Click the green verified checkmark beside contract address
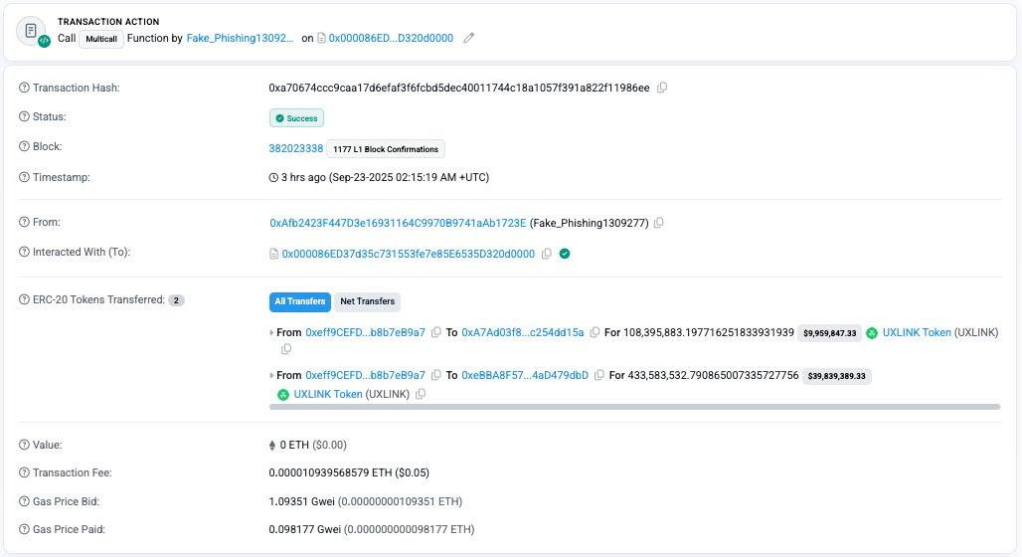Viewport: 1022px width, 557px height. [x=565, y=254]
